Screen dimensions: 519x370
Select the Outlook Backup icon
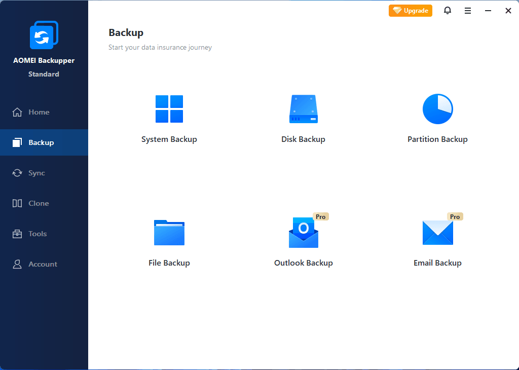coord(303,233)
